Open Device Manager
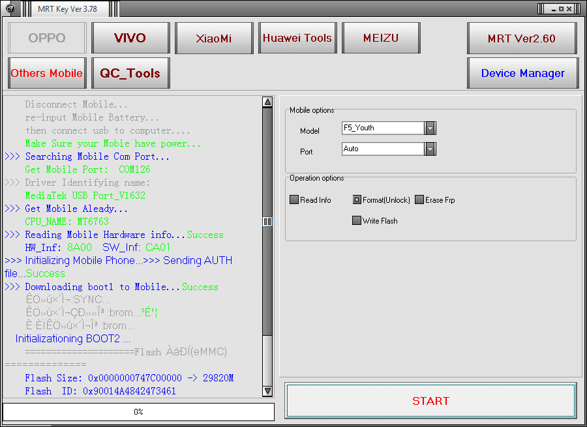This screenshot has width=587, height=427. (522, 73)
